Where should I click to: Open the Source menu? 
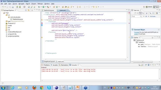[x=15, y=4]
